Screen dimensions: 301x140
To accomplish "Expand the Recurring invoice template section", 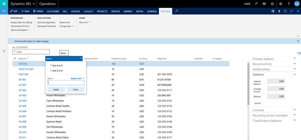I will tap(274, 115).
